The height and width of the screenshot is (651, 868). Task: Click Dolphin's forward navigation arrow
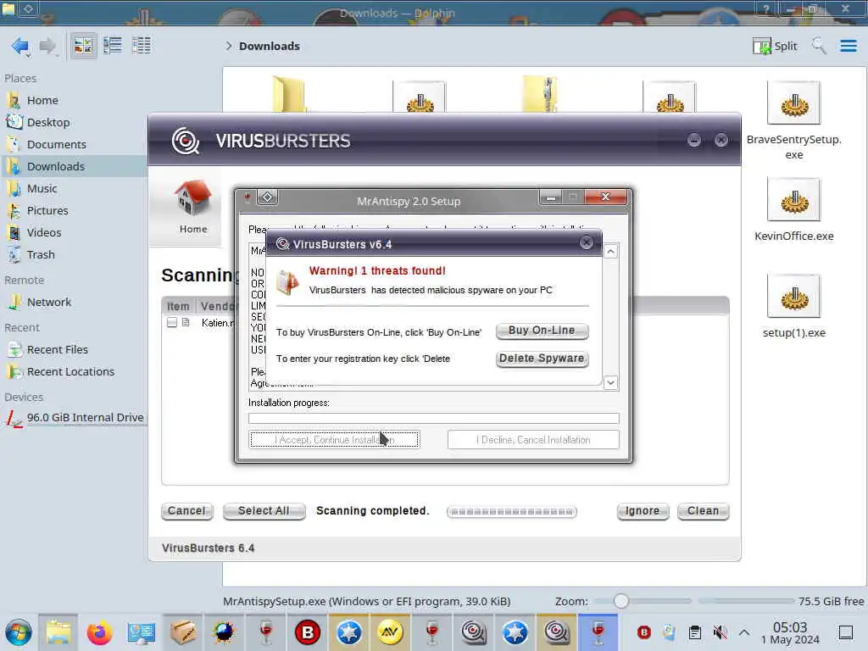(x=48, y=46)
